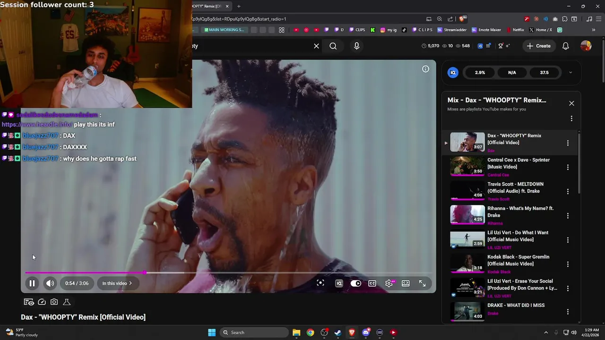605x340 pixels.
Task: Click the info icon on the video
Action: pyautogui.click(x=425, y=69)
